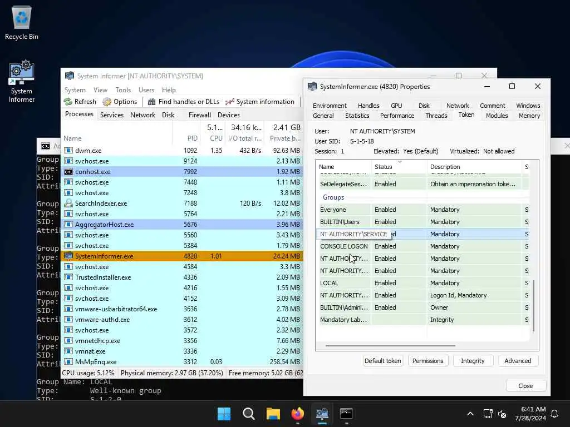Switch to Command Prompt taskbar icon

(x=346, y=414)
